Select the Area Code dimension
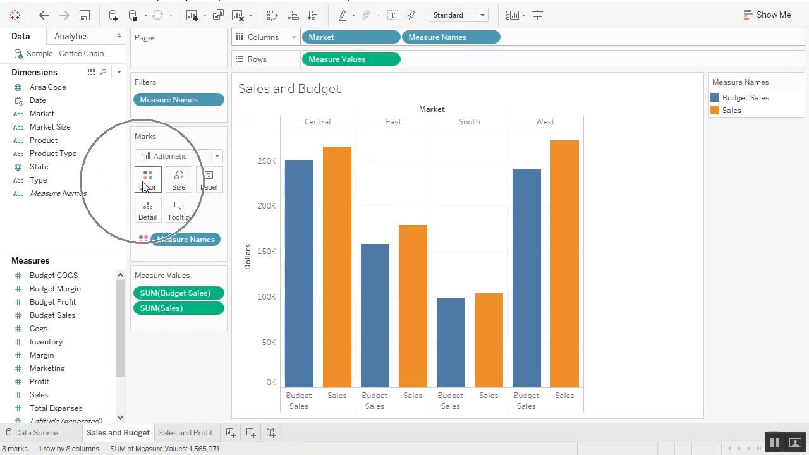 pos(47,87)
